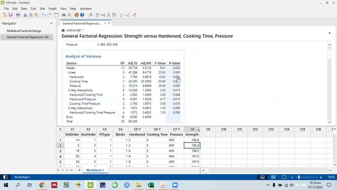
Task: Select Multilevel Factorial Design in Navigator
Action: (x=24, y=31)
